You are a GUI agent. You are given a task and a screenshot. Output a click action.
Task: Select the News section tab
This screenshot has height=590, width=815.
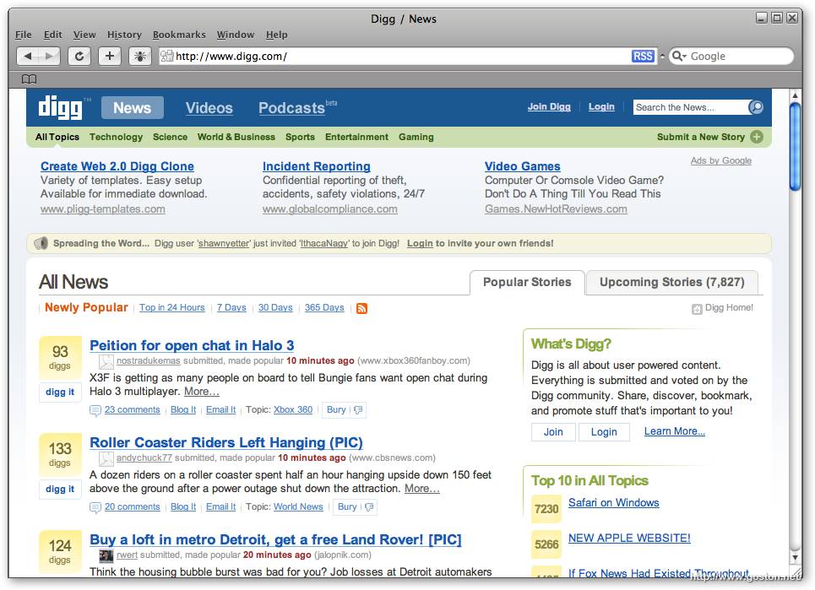point(132,107)
